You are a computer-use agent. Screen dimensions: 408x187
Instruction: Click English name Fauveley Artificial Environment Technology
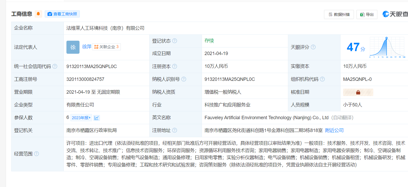[267, 118]
